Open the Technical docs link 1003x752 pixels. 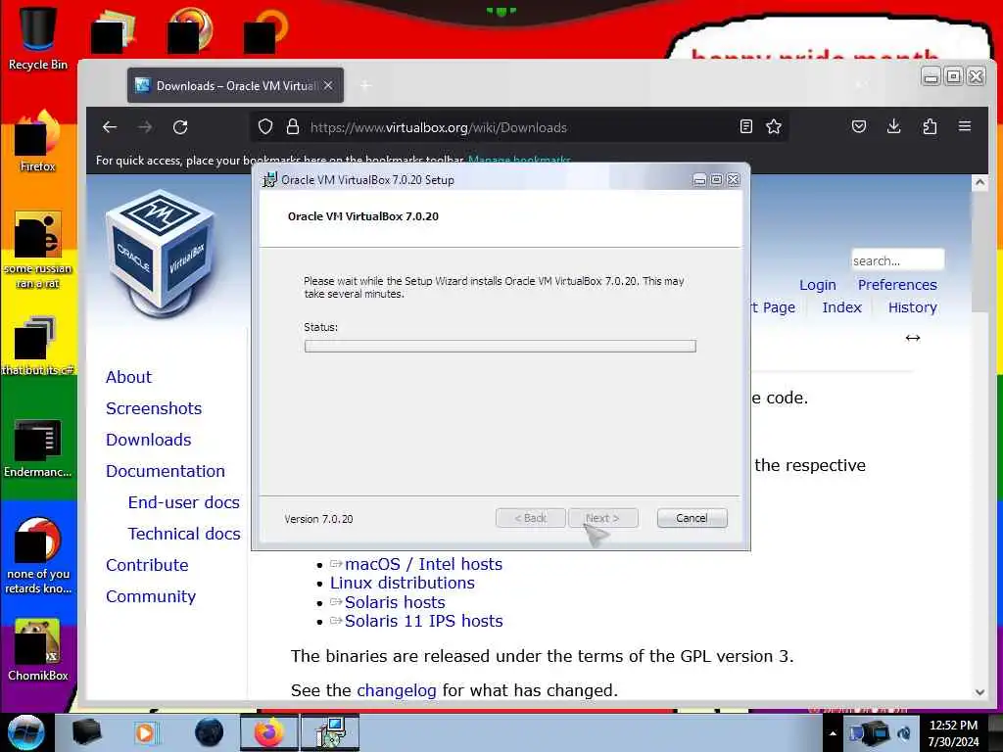click(x=184, y=534)
